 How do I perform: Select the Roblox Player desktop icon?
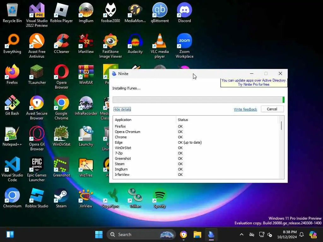click(x=62, y=13)
